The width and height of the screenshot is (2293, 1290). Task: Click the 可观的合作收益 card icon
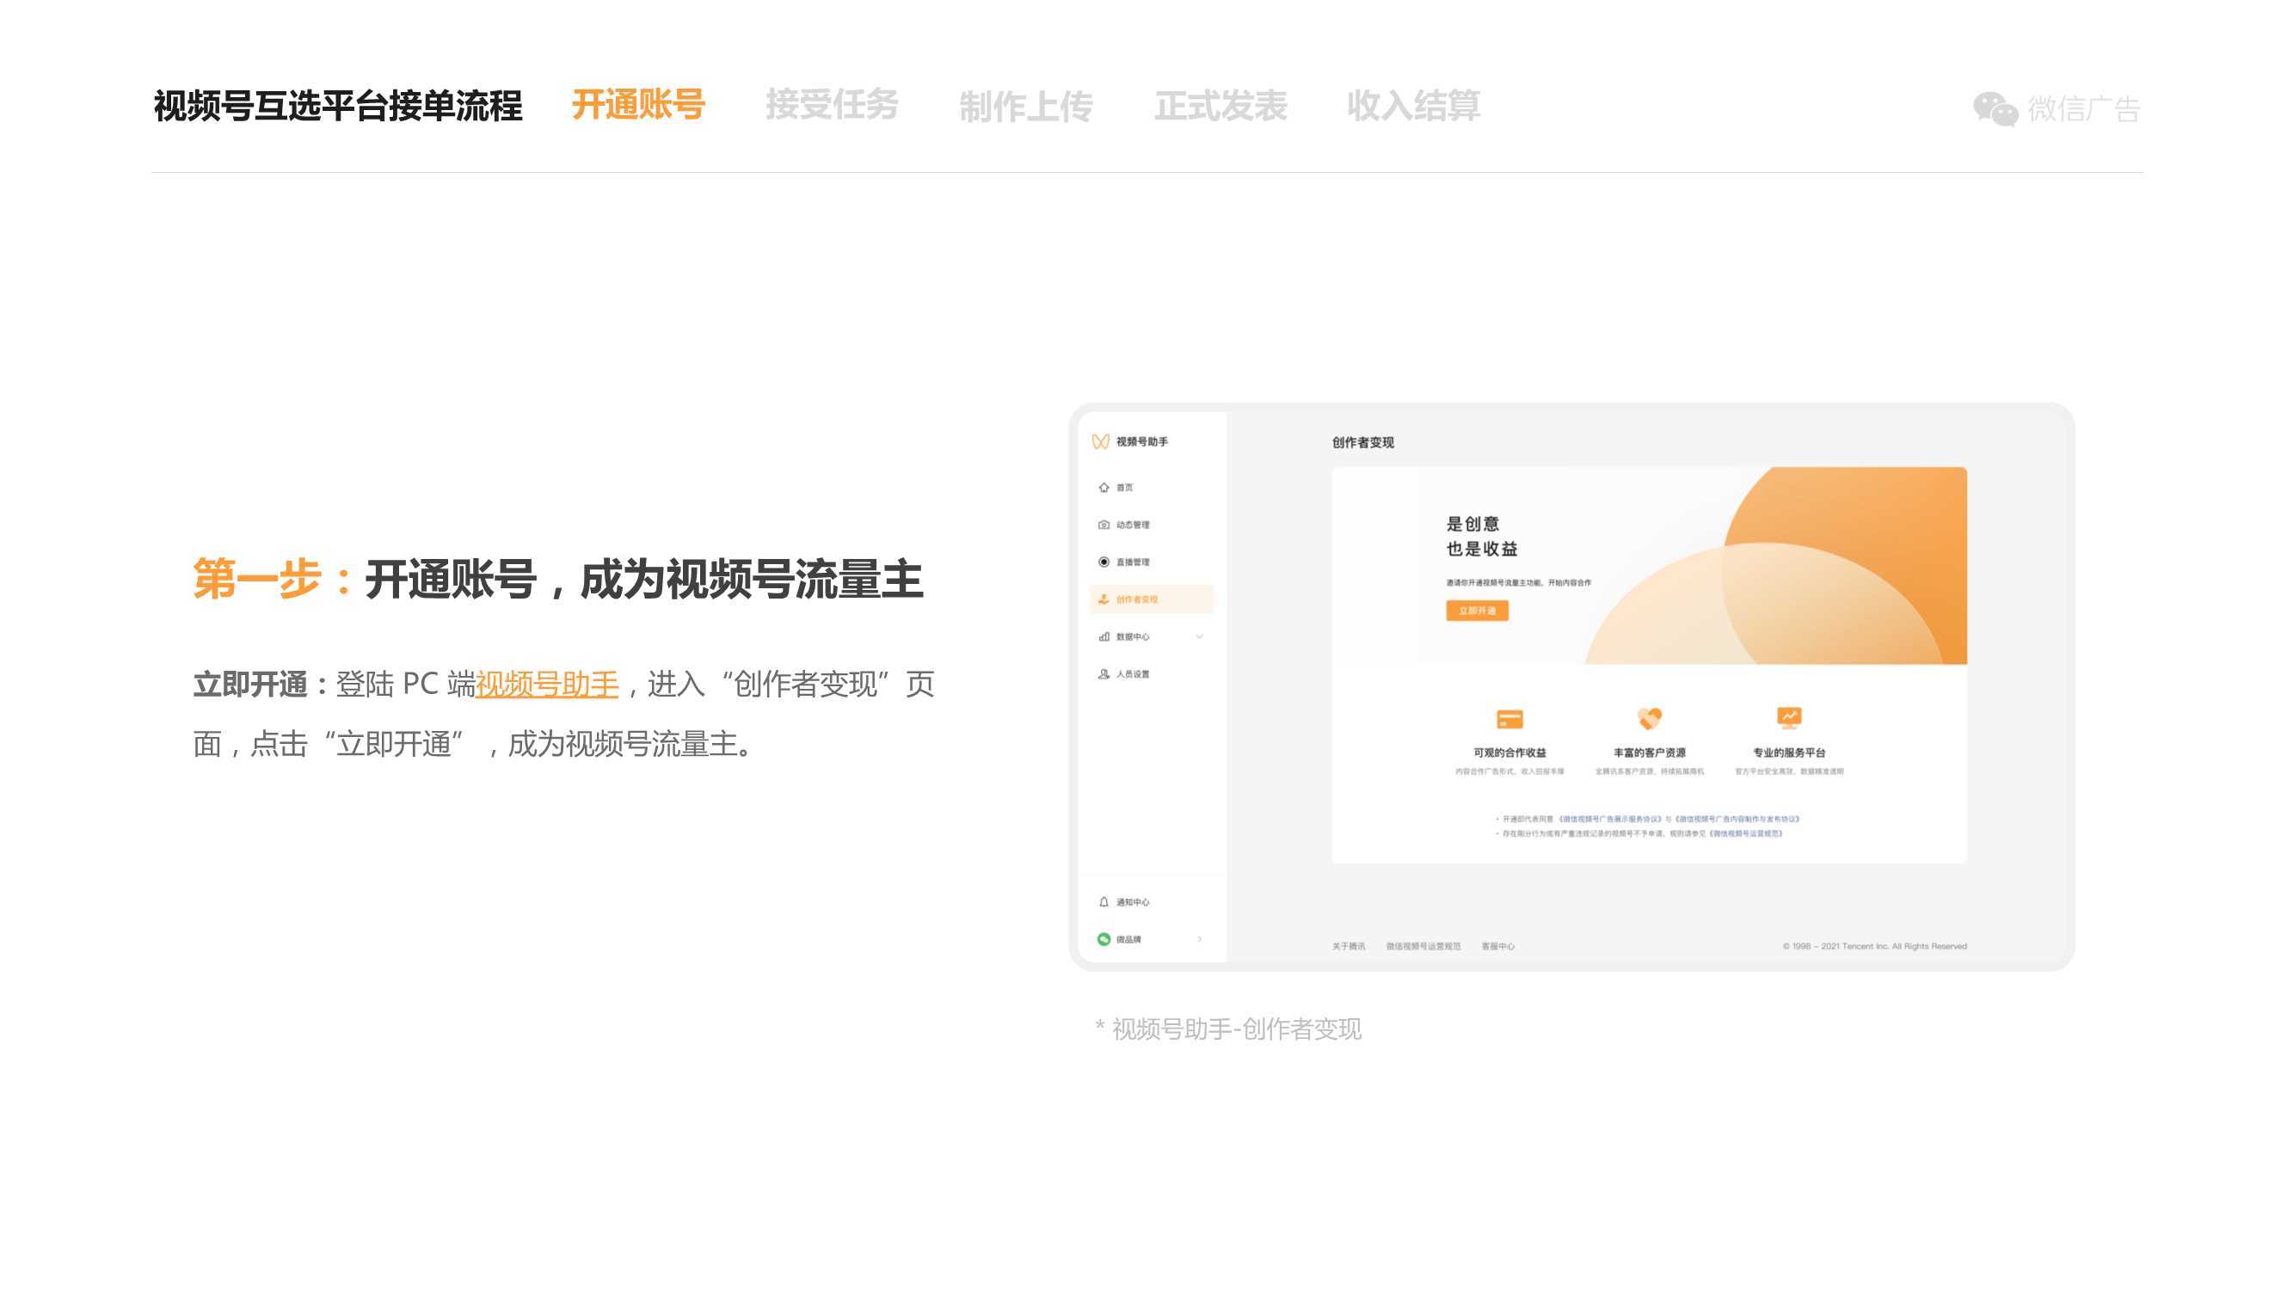(x=1509, y=718)
